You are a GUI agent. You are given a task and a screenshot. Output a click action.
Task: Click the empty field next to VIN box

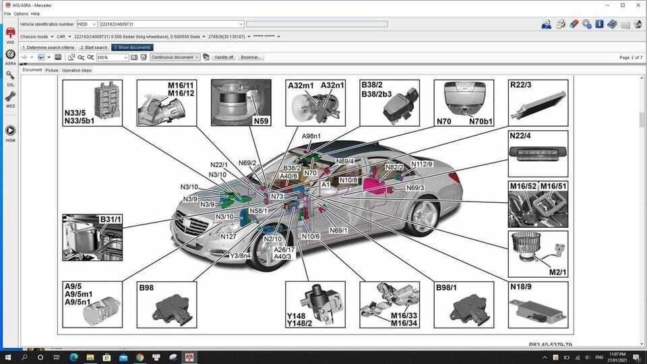[317, 24]
